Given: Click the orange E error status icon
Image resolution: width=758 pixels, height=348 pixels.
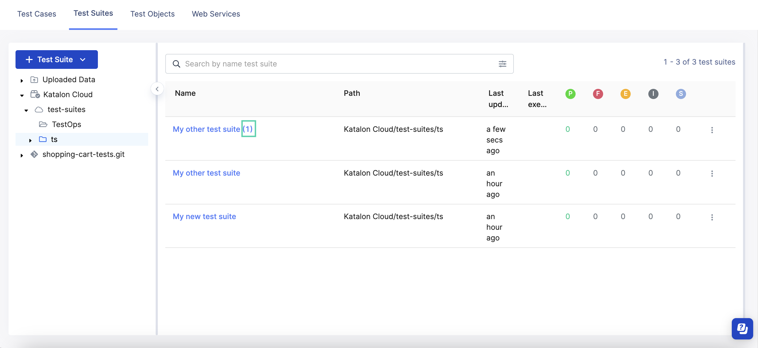Looking at the screenshot, I should click(625, 94).
